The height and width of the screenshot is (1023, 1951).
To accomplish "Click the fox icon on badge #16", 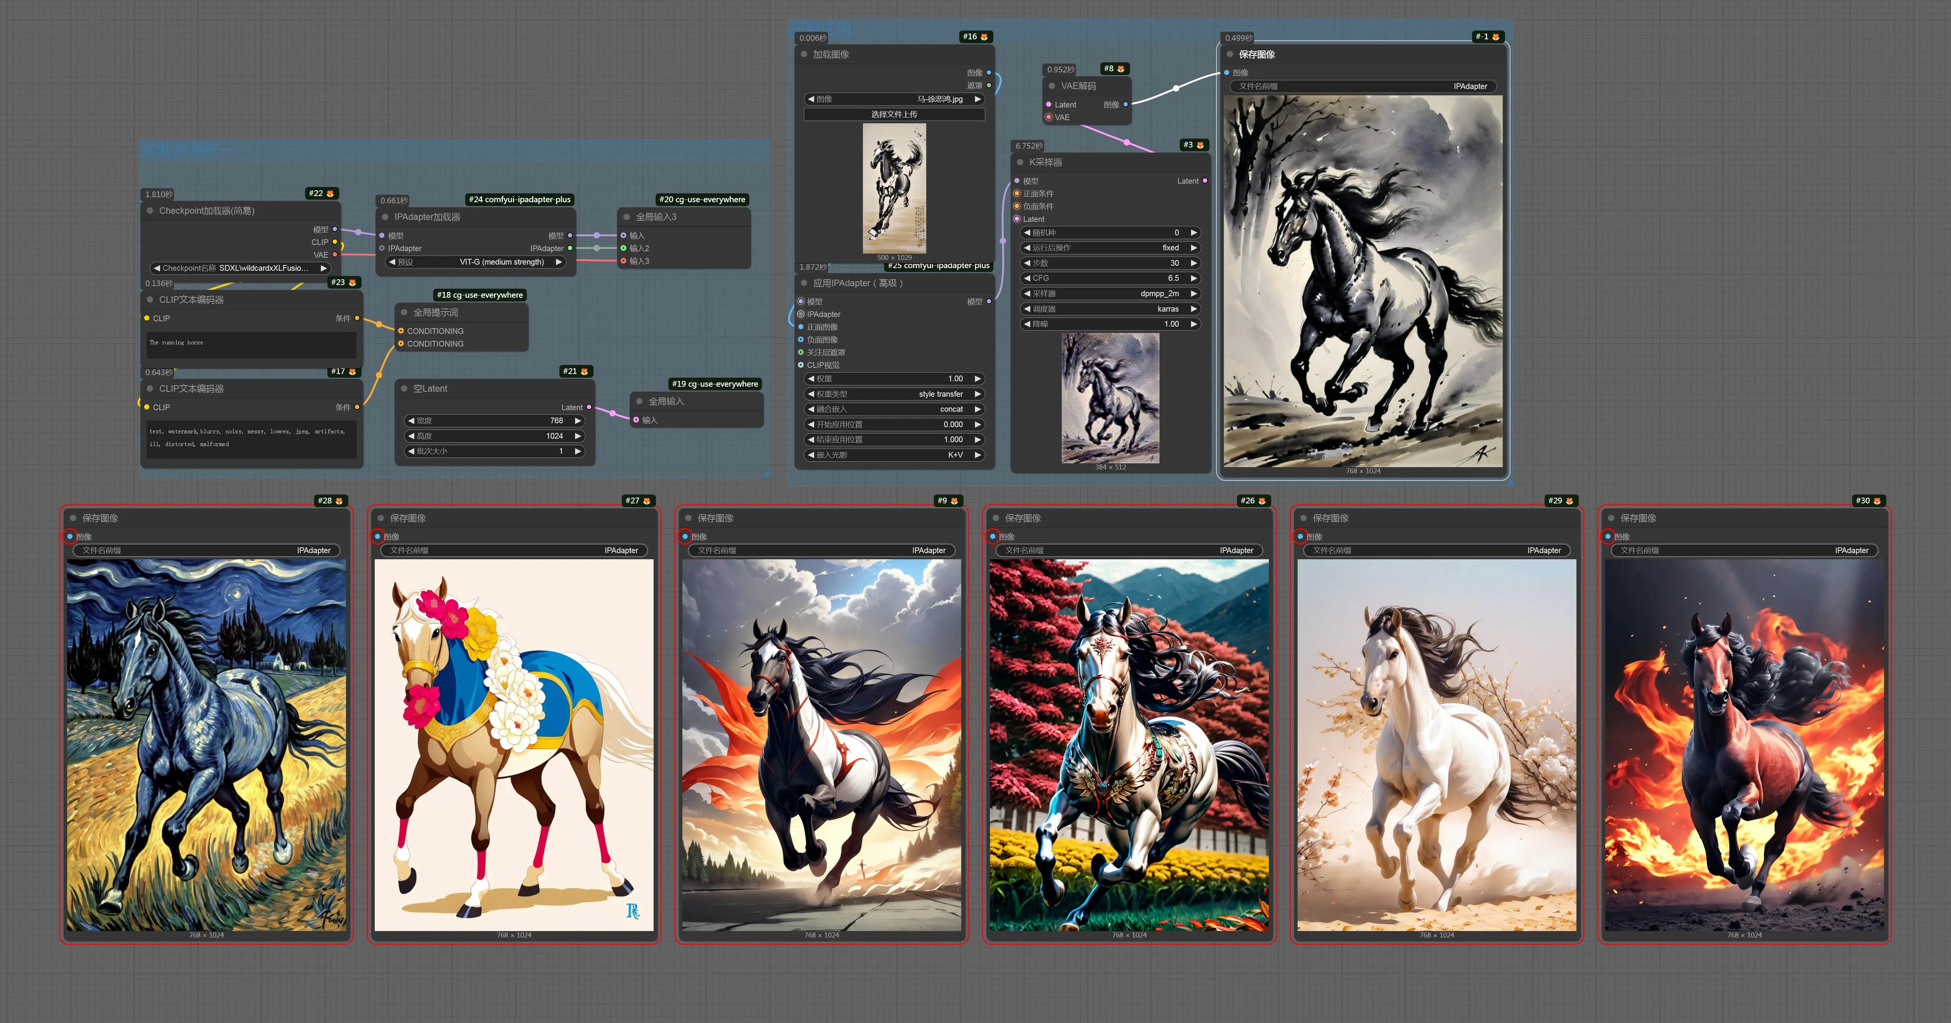I will (x=984, y=37).
